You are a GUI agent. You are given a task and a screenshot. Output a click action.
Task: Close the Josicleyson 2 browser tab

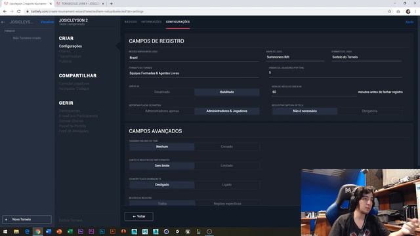pos(51,4)
